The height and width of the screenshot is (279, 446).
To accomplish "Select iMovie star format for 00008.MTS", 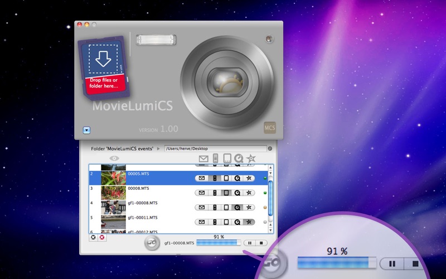I will tap(249, 193).
